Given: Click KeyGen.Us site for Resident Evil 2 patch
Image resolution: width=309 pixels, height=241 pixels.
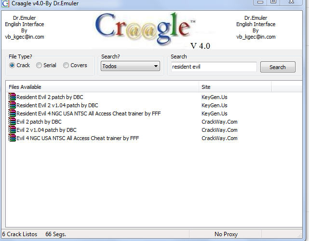Looking at the screenshot, I should click(215, 97).
